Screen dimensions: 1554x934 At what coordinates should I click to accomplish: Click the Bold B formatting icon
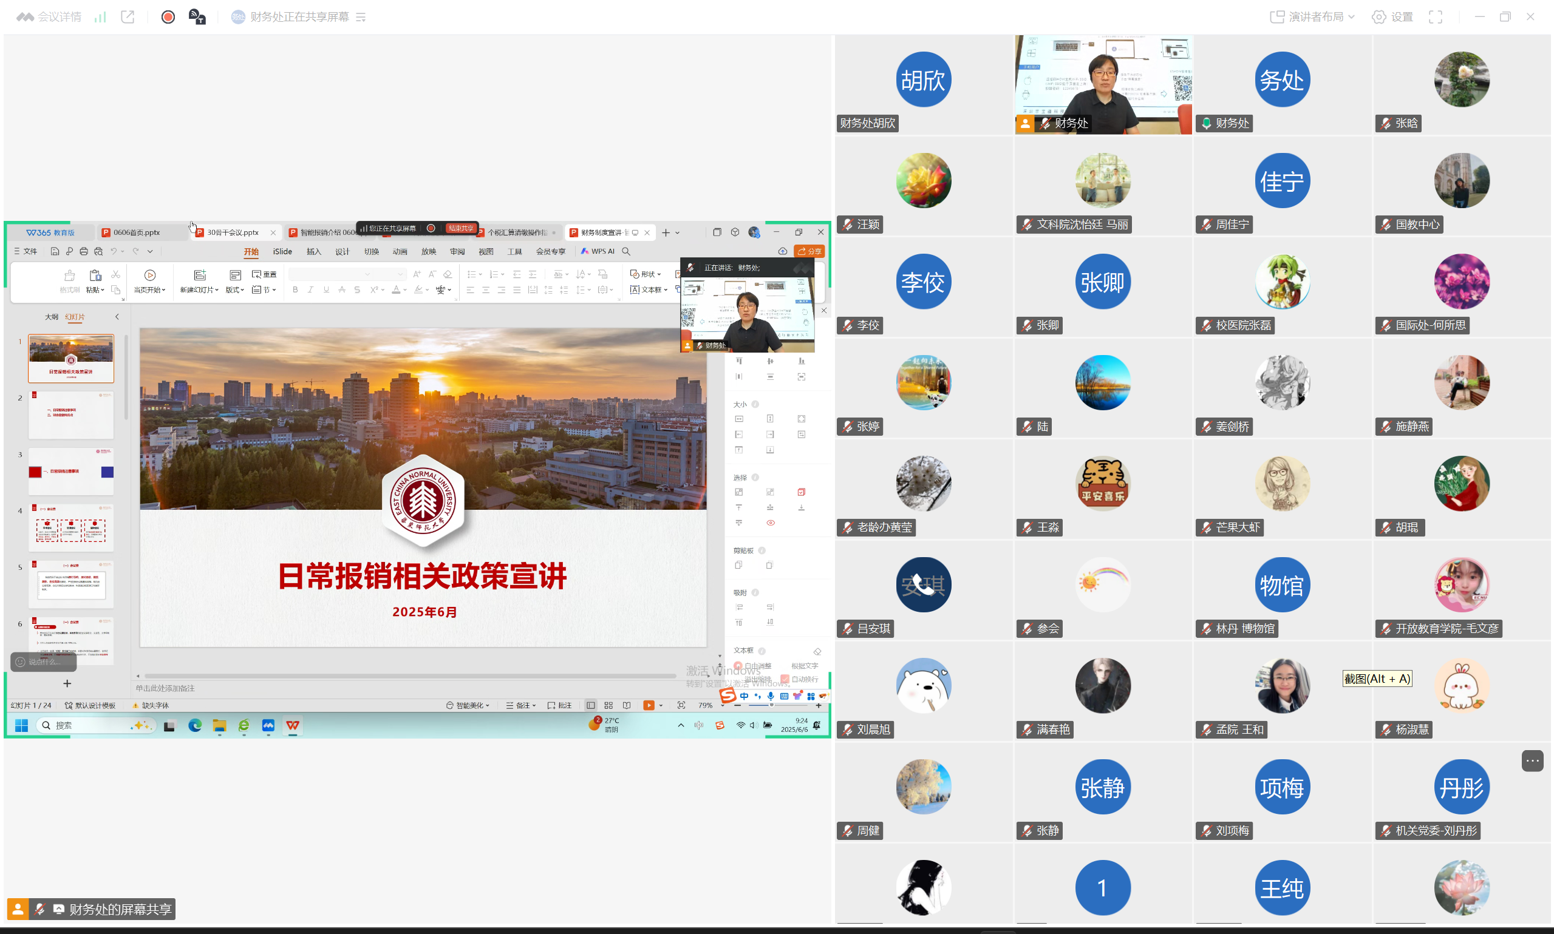pyautogui.click(x=295, y=289)
